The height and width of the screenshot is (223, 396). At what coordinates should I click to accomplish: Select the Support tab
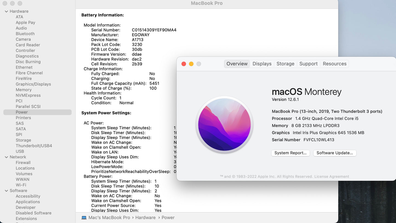click(x=308, y=64)
